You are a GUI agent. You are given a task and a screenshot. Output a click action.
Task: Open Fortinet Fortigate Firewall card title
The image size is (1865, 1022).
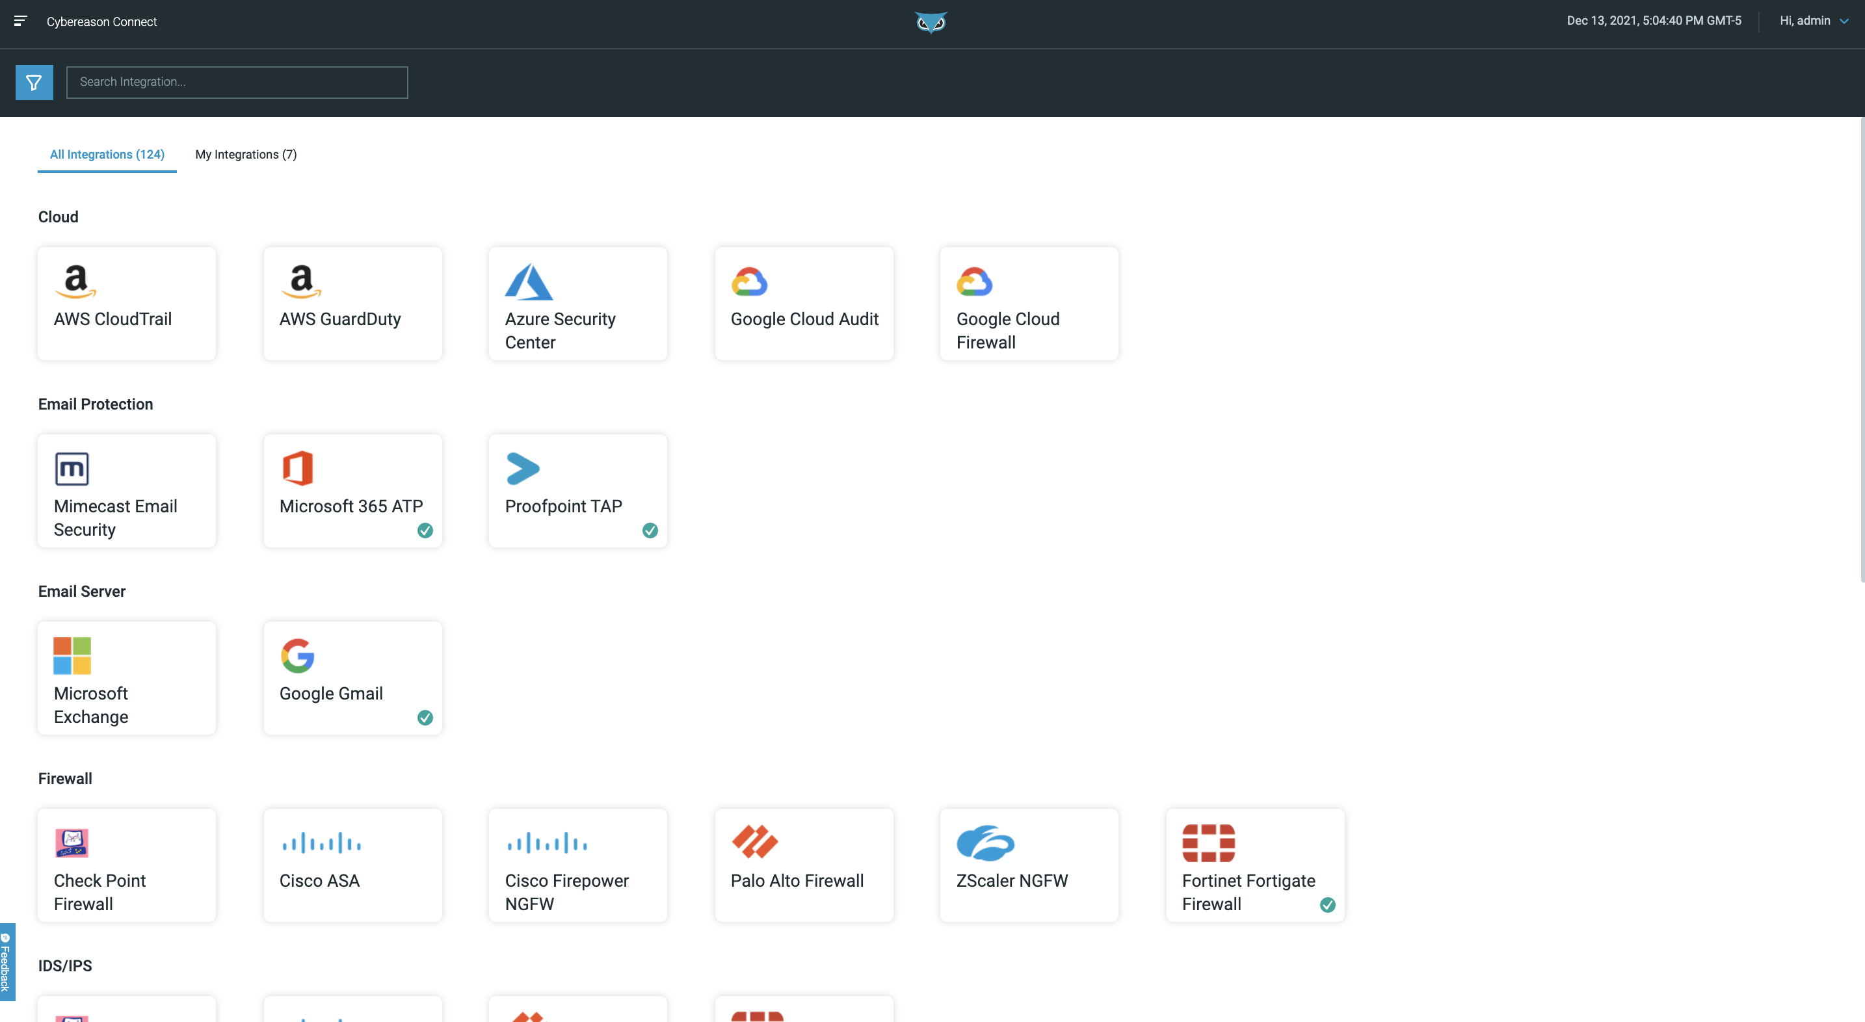(x=1248, y=893)
